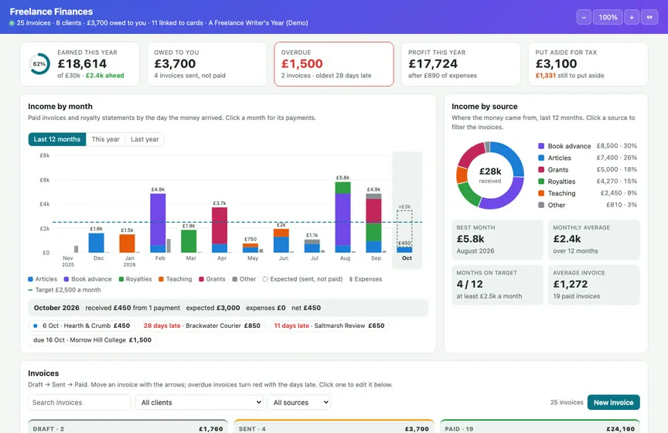Click the Teaching chart legend swatch
This screenshot has height=433, width=668.
tap(161, 279)
